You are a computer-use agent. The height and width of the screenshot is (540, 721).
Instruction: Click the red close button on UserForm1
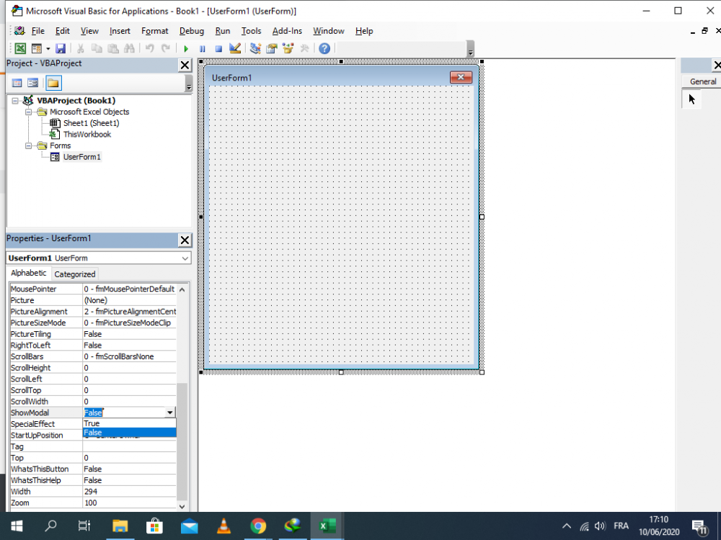click(461, 77)
